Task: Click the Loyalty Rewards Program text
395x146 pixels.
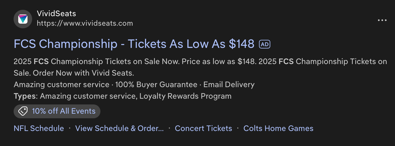Action: (x=185, y=96)
